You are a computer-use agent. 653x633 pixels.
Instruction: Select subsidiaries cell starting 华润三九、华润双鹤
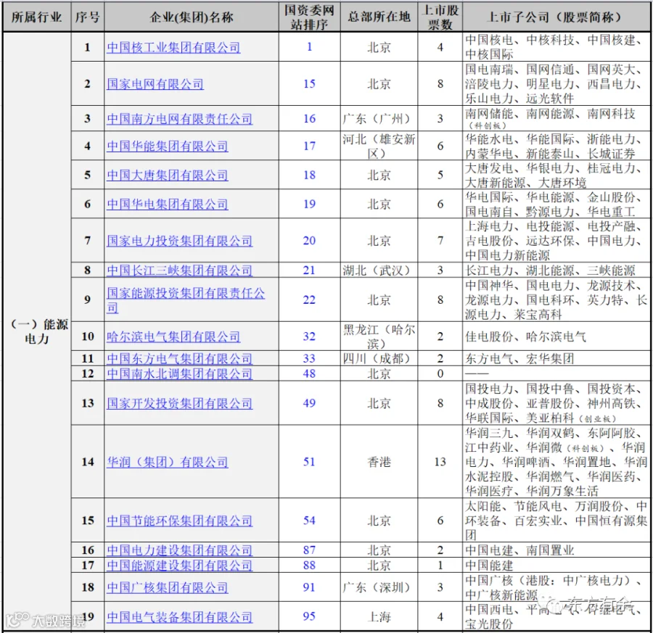click(557, 462)
